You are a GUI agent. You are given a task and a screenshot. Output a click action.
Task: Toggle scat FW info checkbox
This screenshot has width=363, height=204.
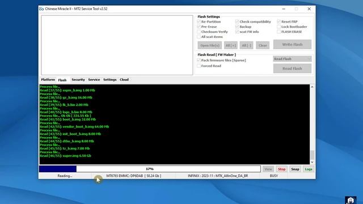coord(237,32)
